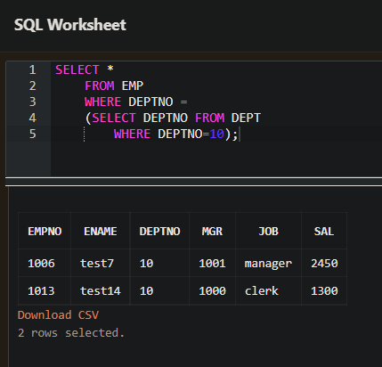The width and height of the screenshot is (382, 367).
Task: Click the asterisk on line 1
Action: click(110, 69)
